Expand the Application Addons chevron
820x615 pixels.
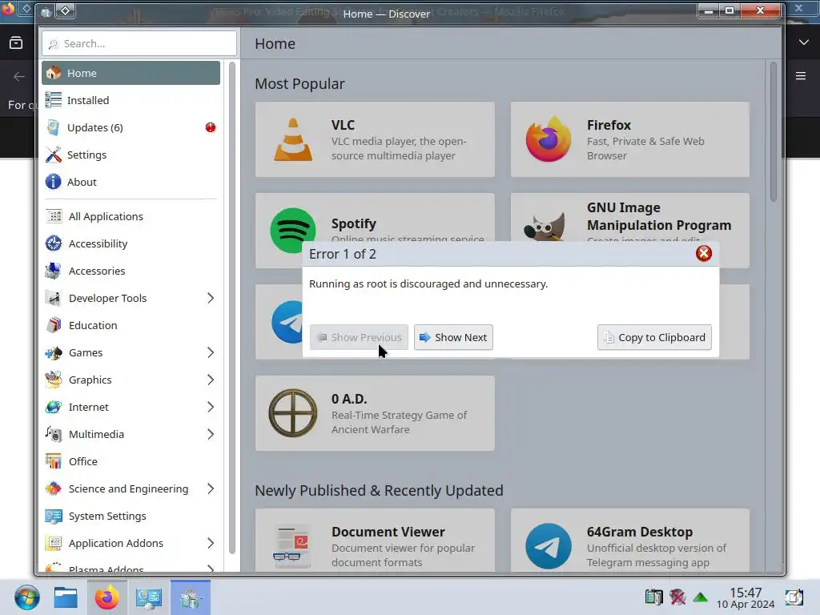(x=211, y=543)
